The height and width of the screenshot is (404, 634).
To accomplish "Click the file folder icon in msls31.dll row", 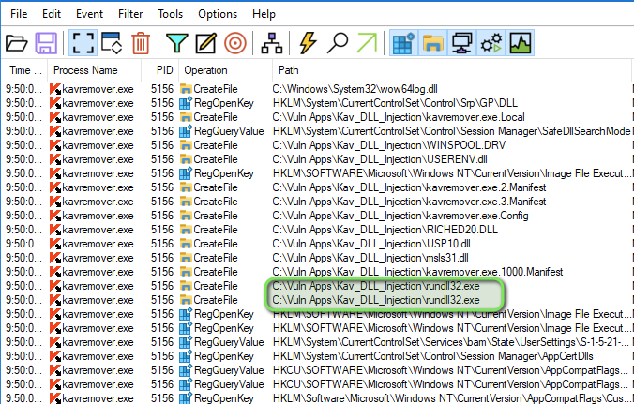I will click(186, 258).
